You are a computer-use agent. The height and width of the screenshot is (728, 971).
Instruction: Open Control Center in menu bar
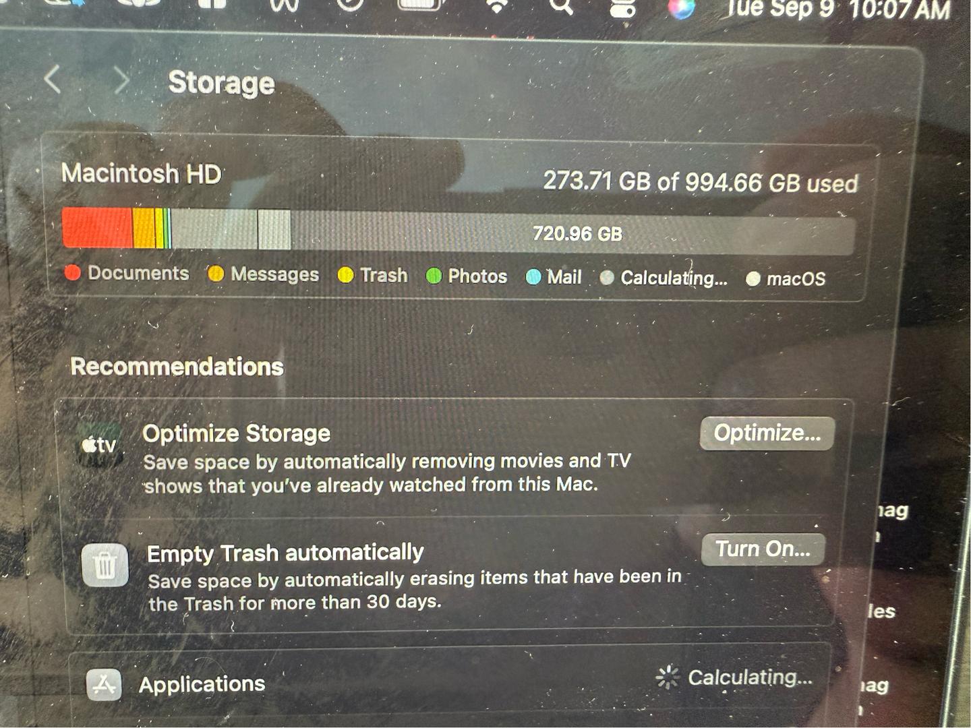(622, 8)
